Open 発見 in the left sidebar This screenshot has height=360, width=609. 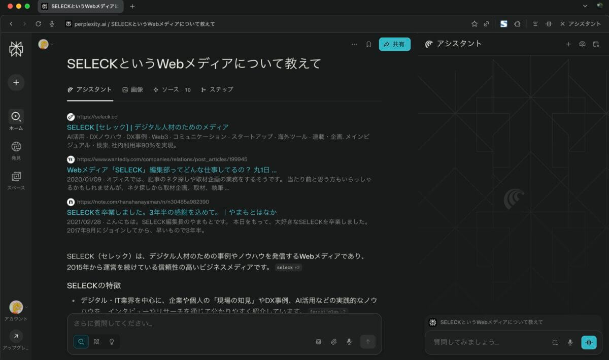16,151
